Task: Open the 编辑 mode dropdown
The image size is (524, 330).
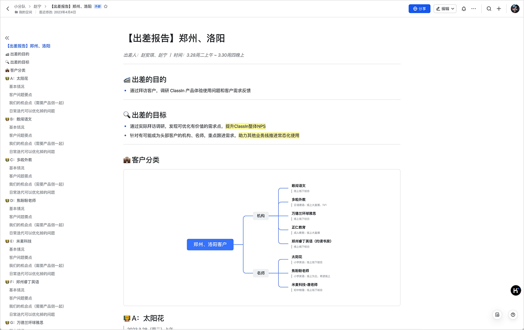Action: [x=445, y=9]
